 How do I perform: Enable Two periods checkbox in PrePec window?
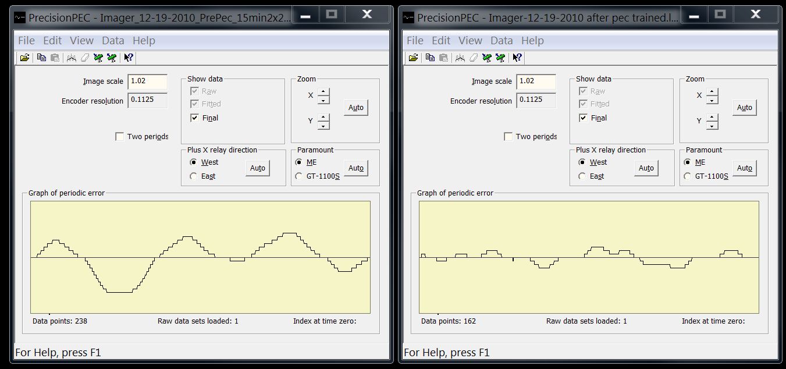click(x=120, y=137)
